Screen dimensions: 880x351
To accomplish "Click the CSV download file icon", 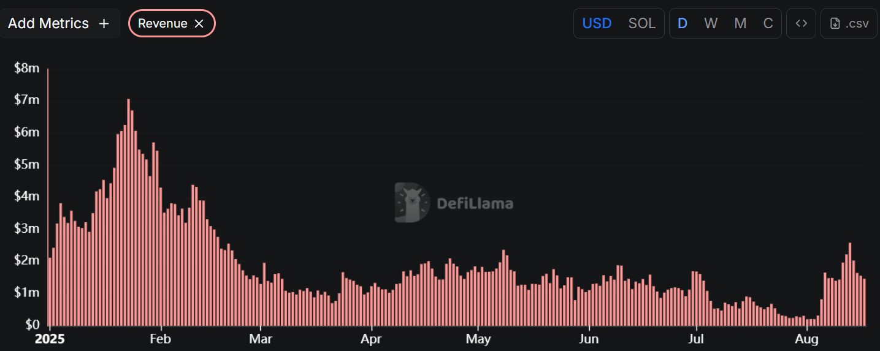I will [x=835, y=24].
